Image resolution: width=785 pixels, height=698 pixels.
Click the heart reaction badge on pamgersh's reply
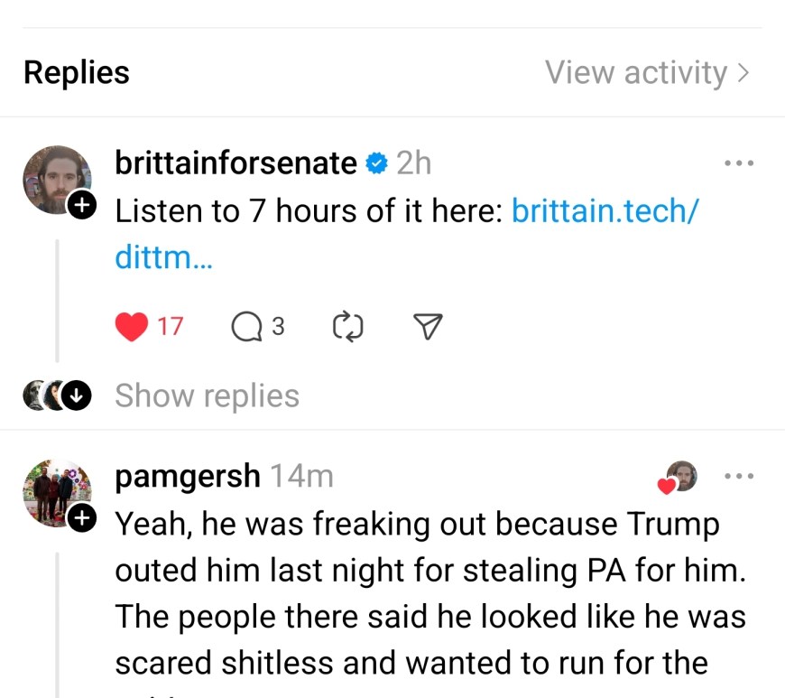pos(668,486)
